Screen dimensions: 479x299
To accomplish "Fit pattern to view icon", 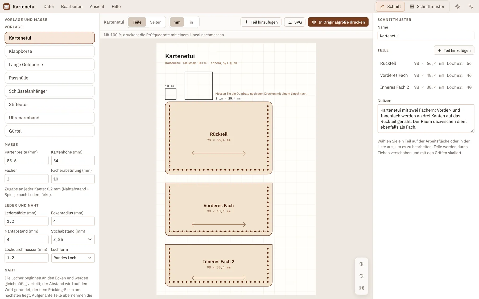I will [x=361, y=288].
